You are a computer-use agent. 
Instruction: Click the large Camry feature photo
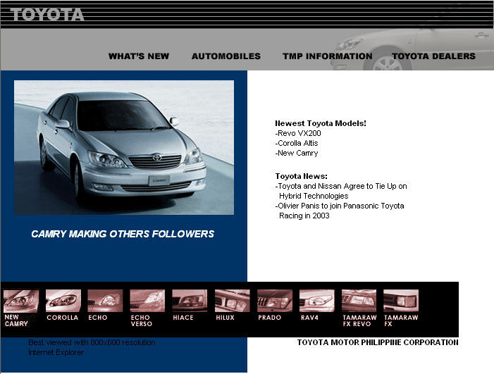(x=124, y=147)
